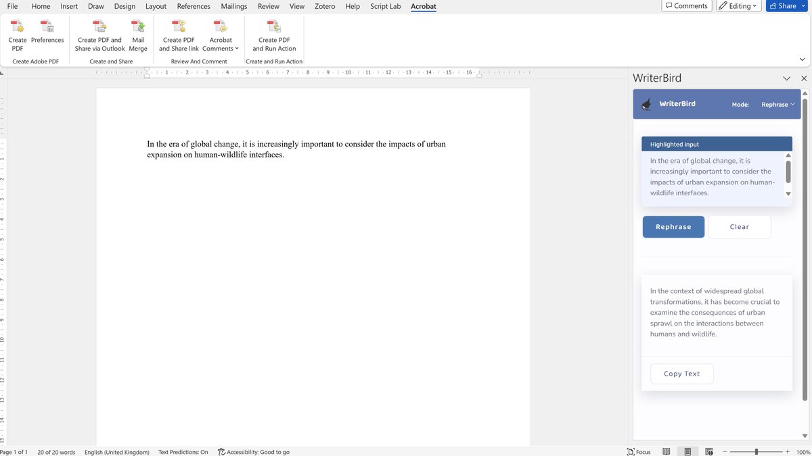This screenshot has width=812, height=456.
Task: Open the Draw tab
Action: (x=96, y=6)
